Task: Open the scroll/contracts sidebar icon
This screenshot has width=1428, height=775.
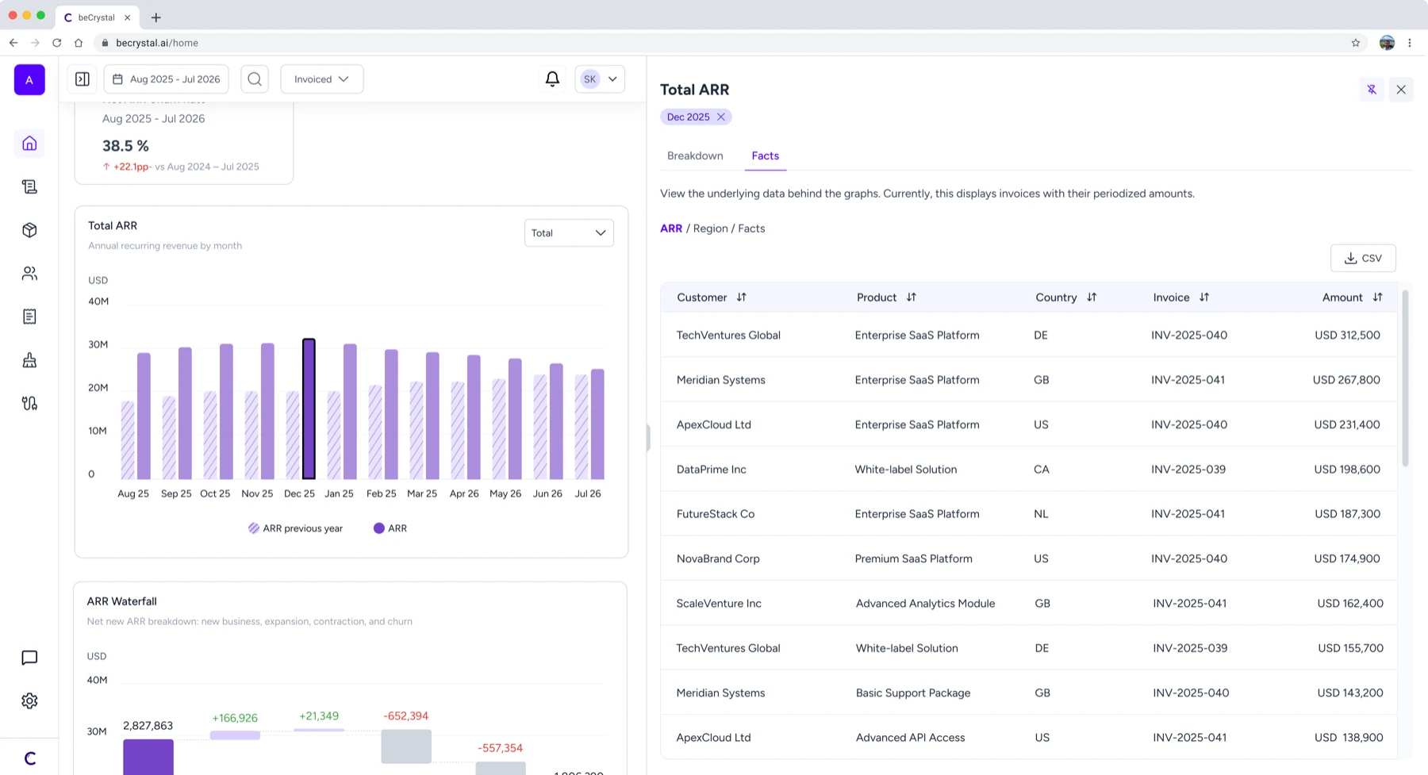Action: pyautogui.click(x=29, y=187)
